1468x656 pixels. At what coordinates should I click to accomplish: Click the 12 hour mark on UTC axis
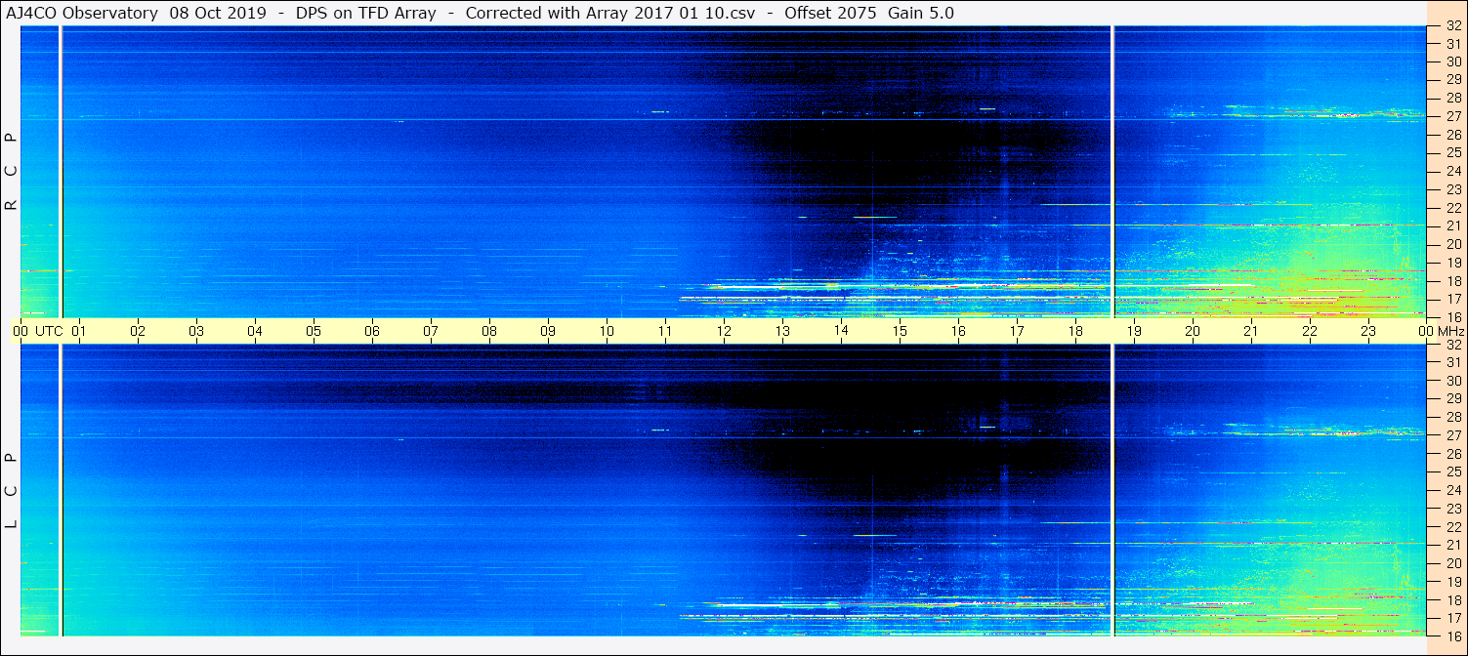pos(724,331)
